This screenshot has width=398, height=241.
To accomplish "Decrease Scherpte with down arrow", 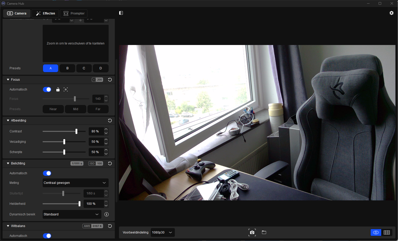I will coord(106,154).
